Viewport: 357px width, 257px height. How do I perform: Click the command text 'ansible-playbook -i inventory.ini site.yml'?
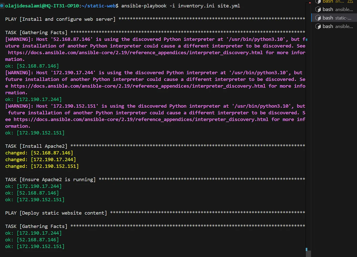pos(181,6)
